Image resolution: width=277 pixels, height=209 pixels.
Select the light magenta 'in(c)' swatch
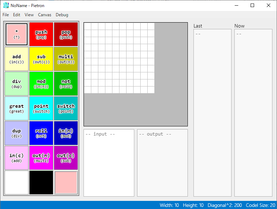click(x=17, y=158)
